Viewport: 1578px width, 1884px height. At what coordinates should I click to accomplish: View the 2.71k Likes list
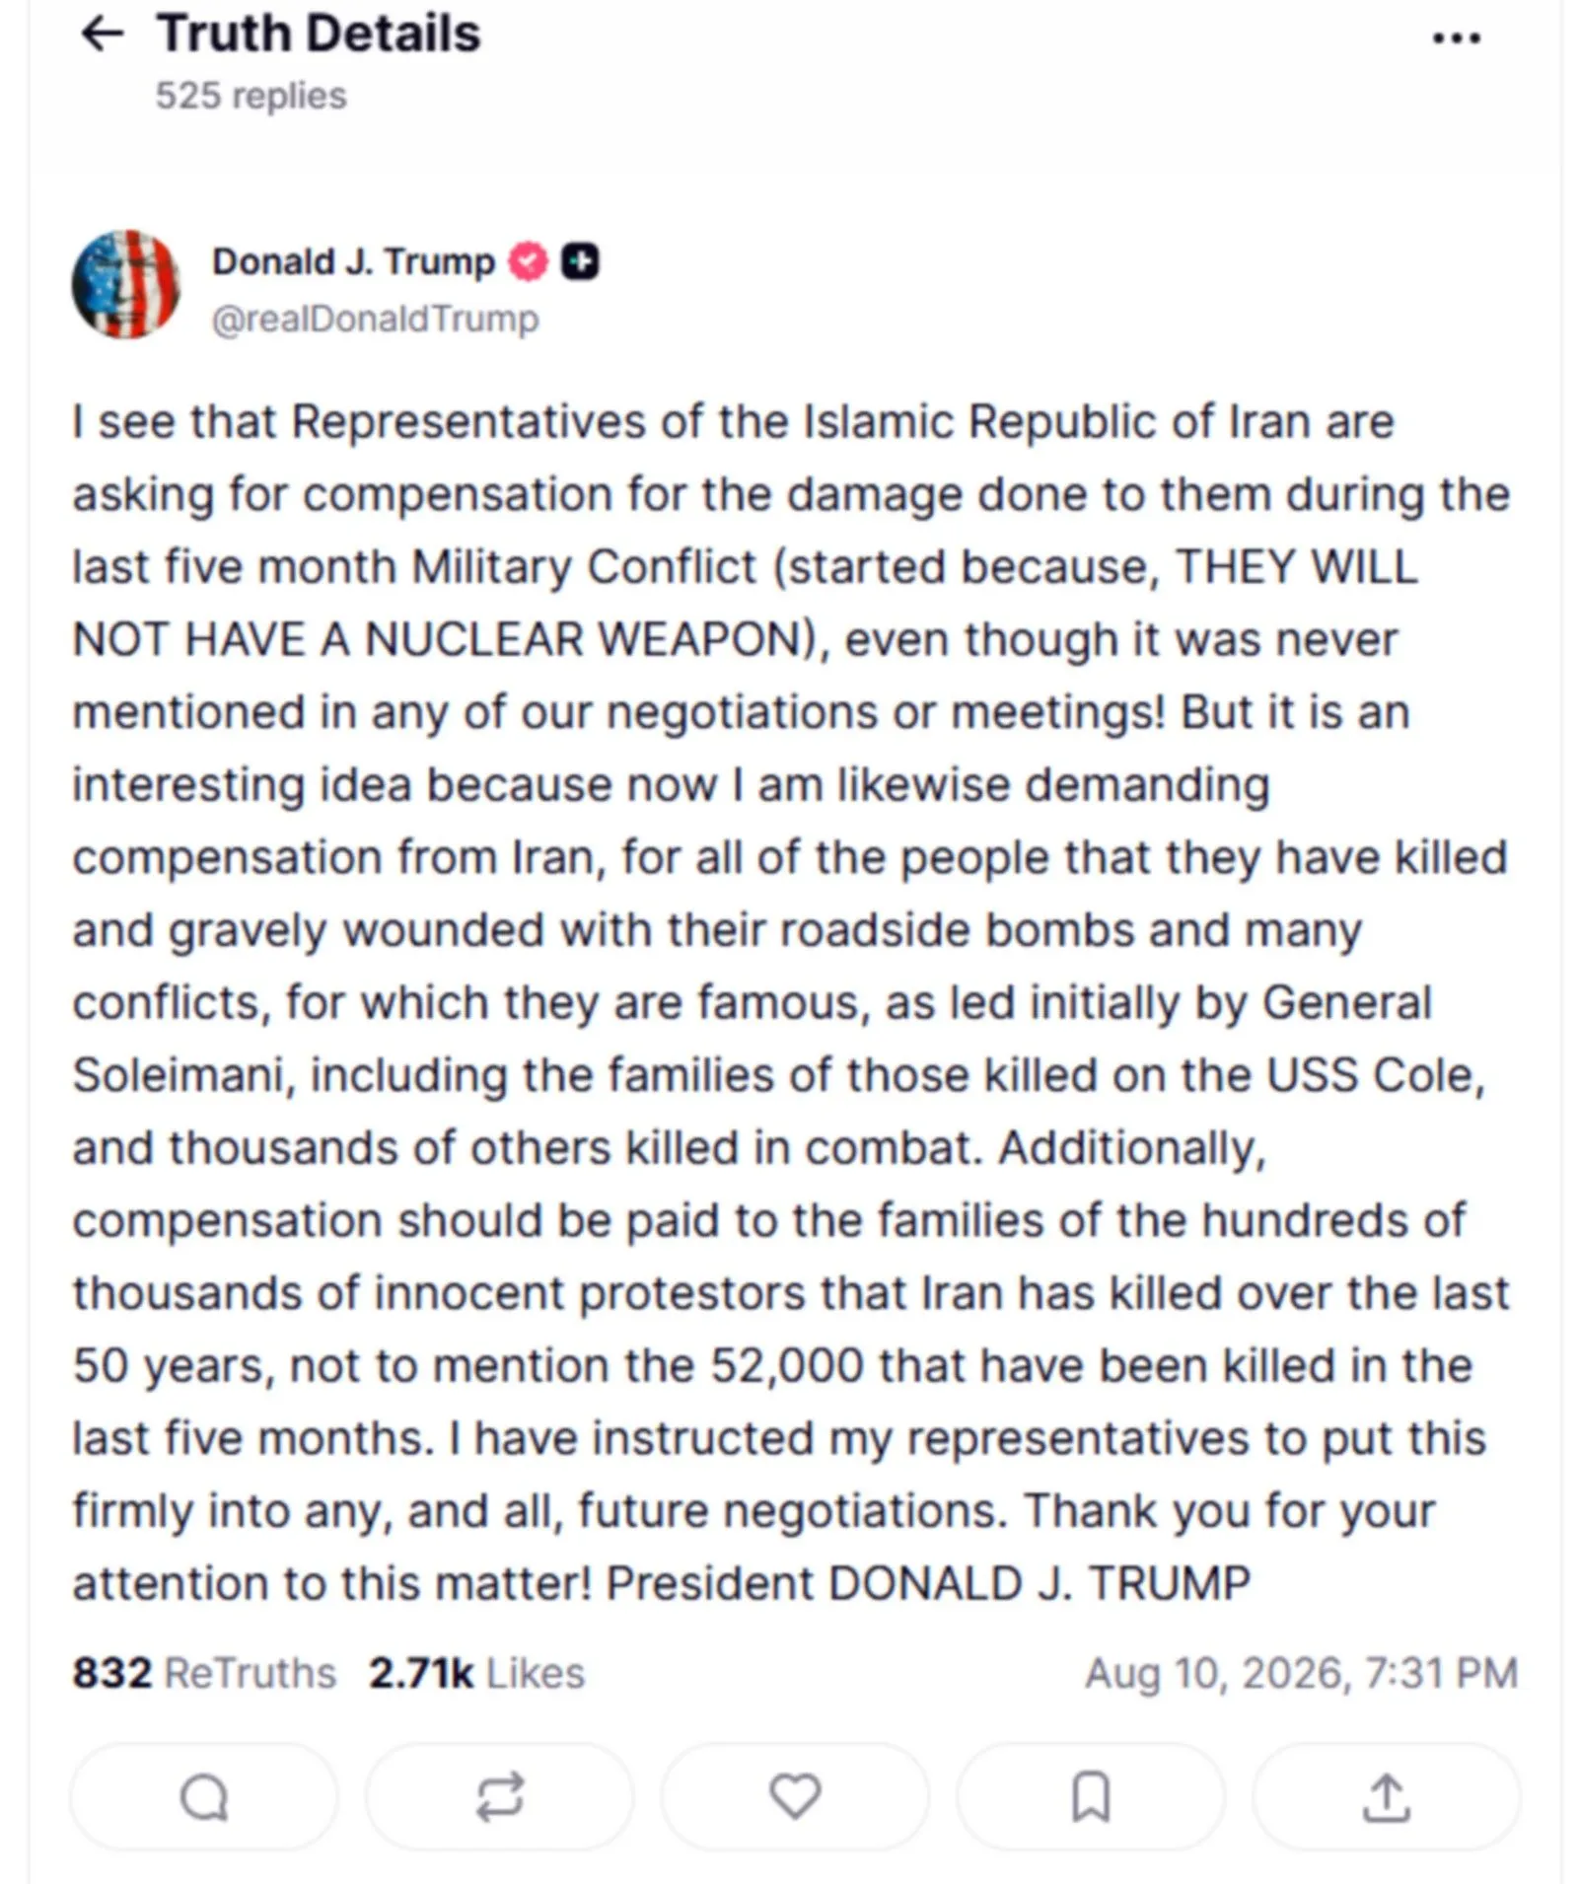pyautogui.click(x=477, y=1673)
